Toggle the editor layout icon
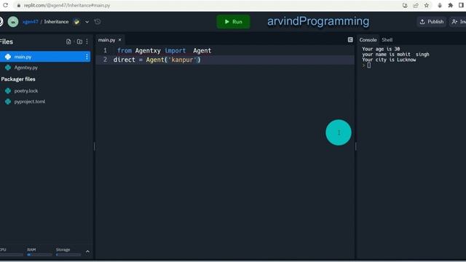 [350, 40]
